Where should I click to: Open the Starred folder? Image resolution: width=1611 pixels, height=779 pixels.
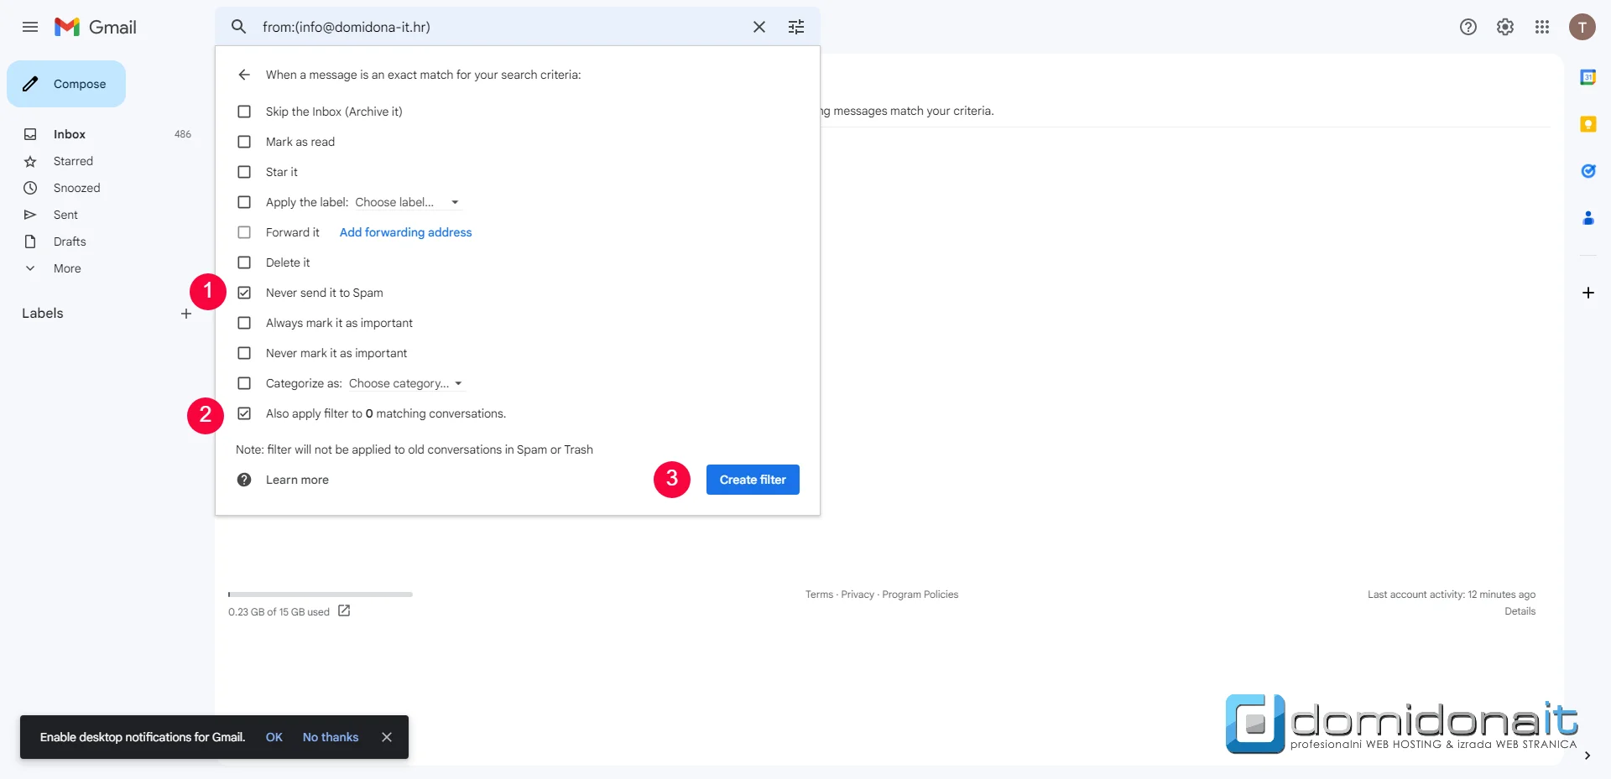click(73, 161)
